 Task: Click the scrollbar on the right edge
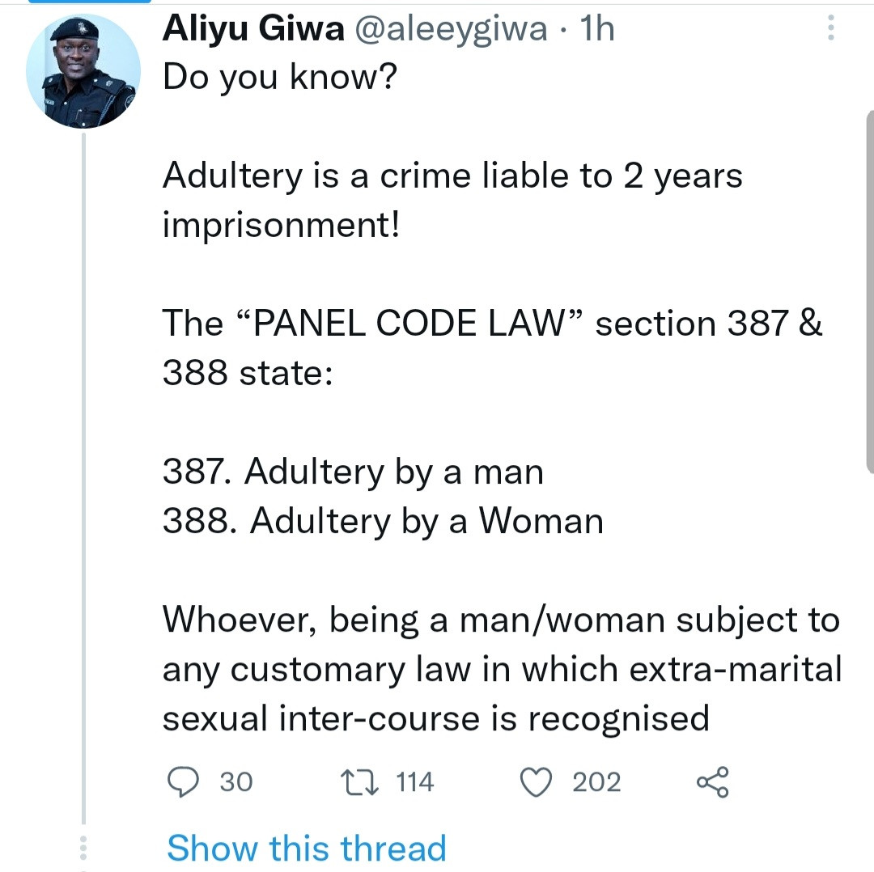tap(869, 291)
